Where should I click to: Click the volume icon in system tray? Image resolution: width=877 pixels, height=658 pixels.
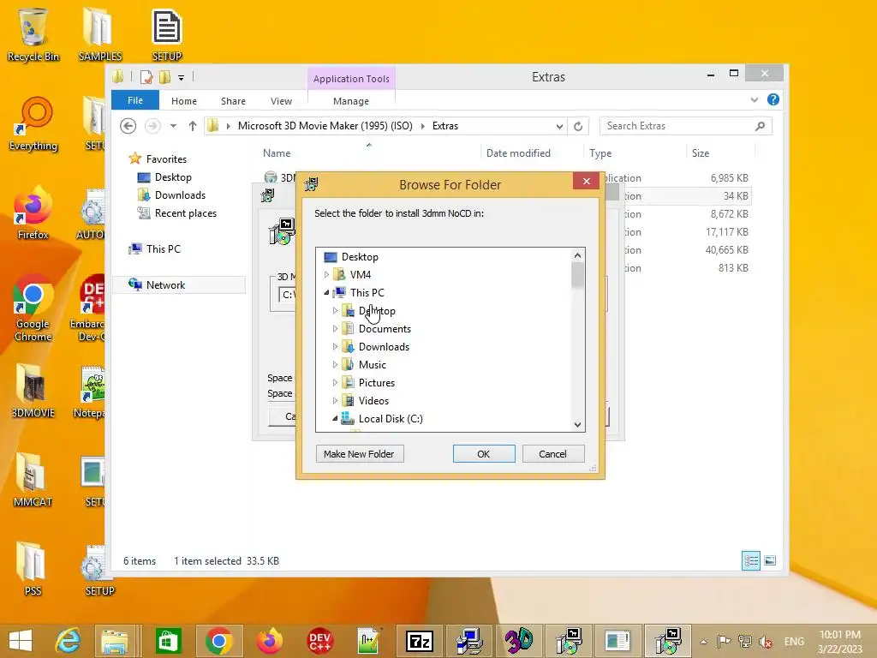(766, 642)
